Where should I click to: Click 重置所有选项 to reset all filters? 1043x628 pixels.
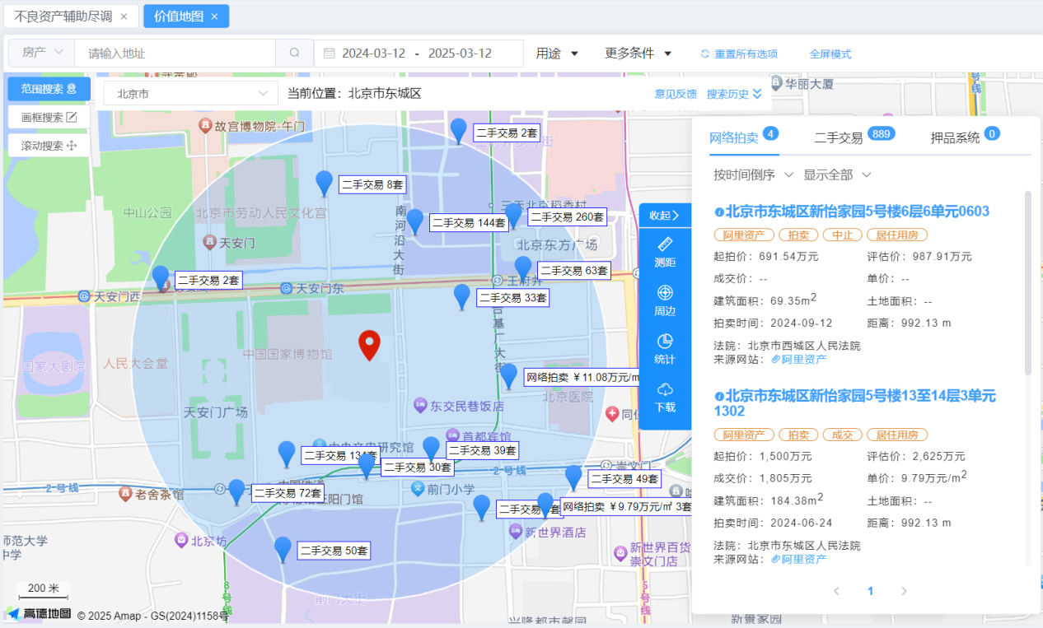click(740, 52)
